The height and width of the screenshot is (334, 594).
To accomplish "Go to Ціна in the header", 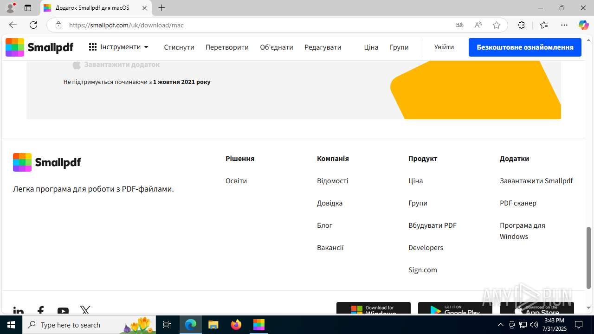I will pyautogui.click(x=371, y=47).
